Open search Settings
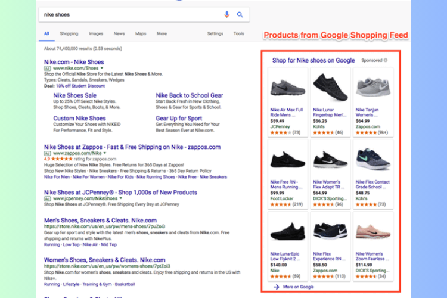Image resolution: width=447 pixels, height=298 pixels. coord(215,33)
